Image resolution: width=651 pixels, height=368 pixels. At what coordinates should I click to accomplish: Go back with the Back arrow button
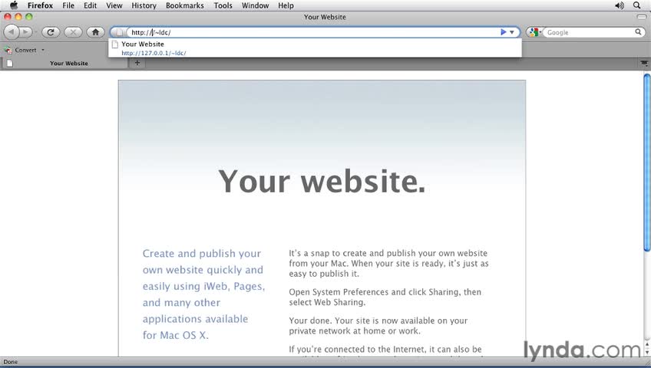[x=12, y=32]
